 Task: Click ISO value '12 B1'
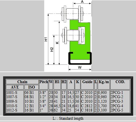coord(29,106)
